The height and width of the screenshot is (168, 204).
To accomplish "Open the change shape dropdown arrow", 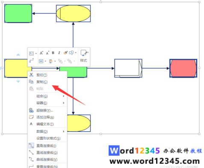I will [x=76, y=53].
